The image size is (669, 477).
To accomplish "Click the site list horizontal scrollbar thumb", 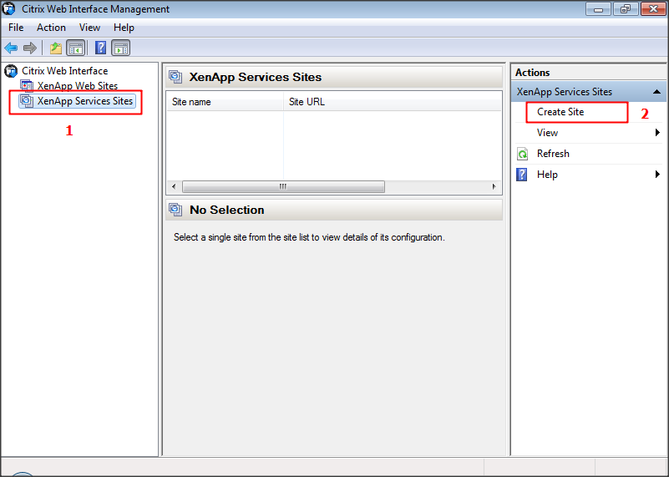I will [283, 186].
